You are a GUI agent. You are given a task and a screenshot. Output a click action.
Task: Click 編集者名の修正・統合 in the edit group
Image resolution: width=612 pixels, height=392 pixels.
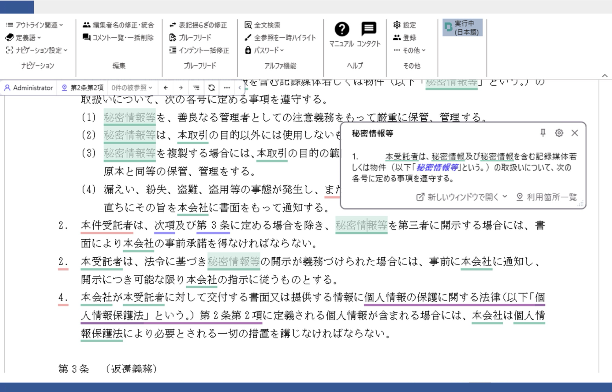(119, 25)
